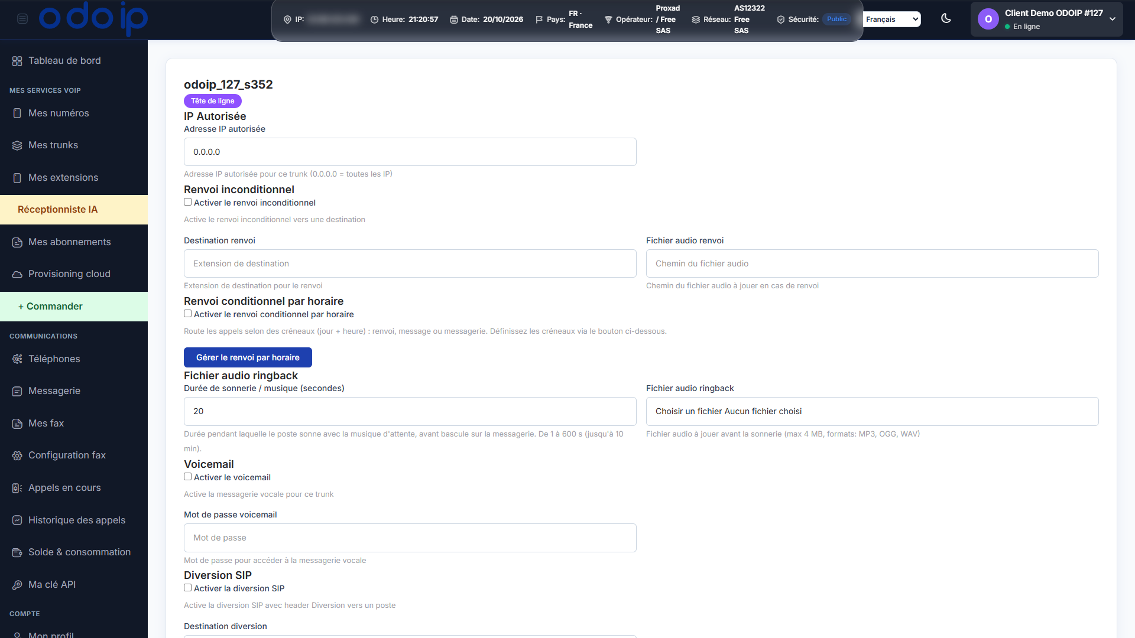Click the Fichier audio renvoi path field
Image resolution: width=1135 pixels, height=638 pixels.
coord(872,263)
